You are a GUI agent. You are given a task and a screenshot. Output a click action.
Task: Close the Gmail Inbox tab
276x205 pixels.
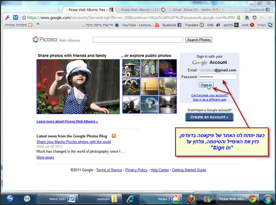[171, 10]
